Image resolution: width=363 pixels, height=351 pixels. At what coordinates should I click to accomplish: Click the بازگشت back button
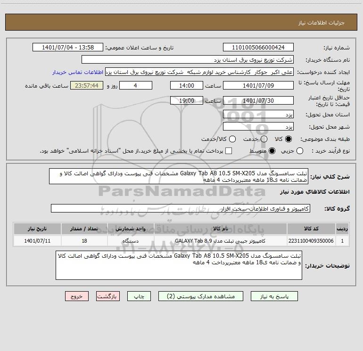click(108, 296)
